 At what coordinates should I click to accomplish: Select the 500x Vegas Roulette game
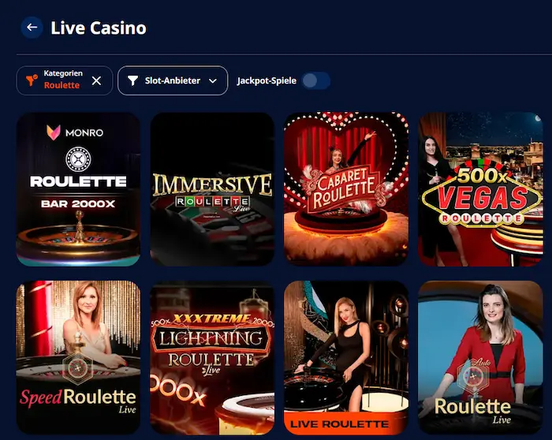pyautogui.click(x=480, y=189)
